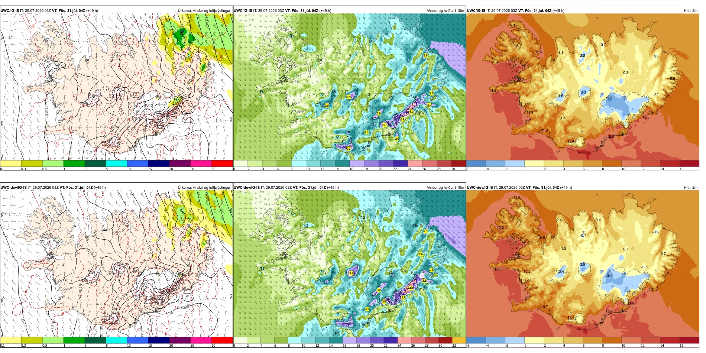Image resolution: width=706 pixels, height=353 pixels.
Task: Select the dark red swatch in UWC-dev temperature legend
Action: pyautogui.click(x=689, y=340)
